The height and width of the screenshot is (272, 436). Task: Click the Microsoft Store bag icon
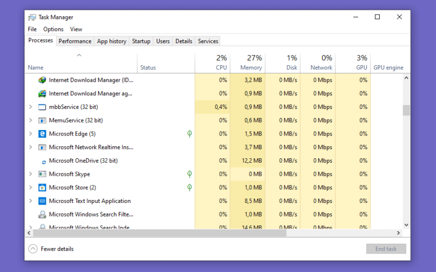click(42, 188)
